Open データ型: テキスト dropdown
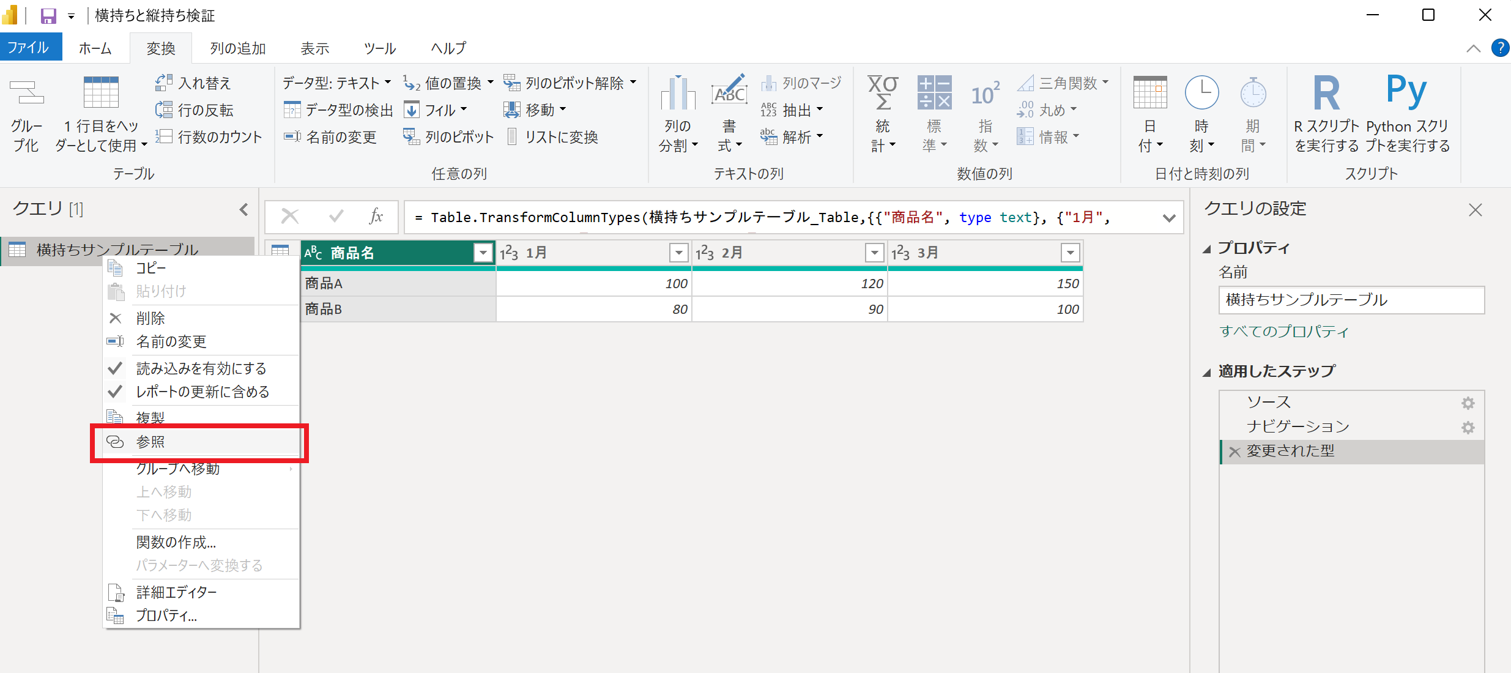This screenshot has width=1511, height=673. click(x=336, y=83)
